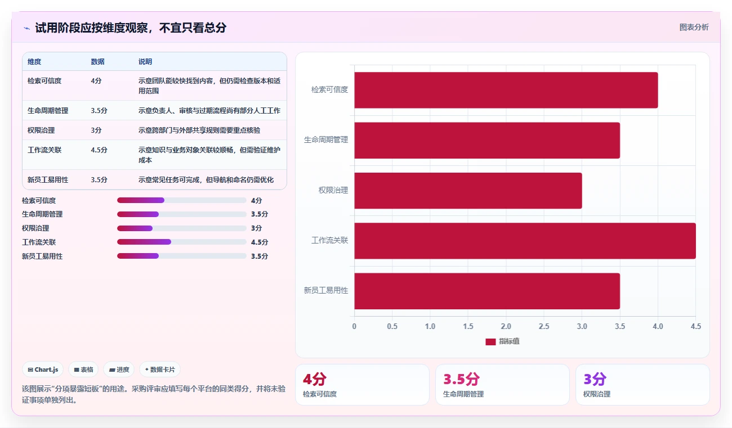
Task: Select the 表格 chip
Action: (x=83, y=370)
